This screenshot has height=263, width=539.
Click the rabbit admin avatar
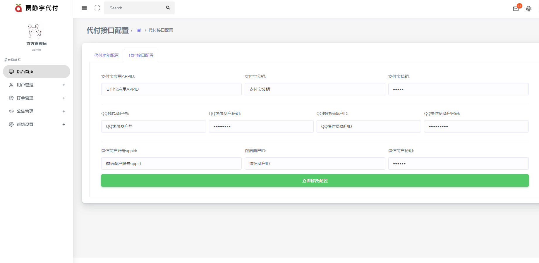pyautogui.click(x=35, y=31)
